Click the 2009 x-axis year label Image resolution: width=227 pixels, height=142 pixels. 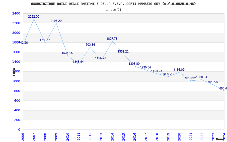tap(56, 137)
